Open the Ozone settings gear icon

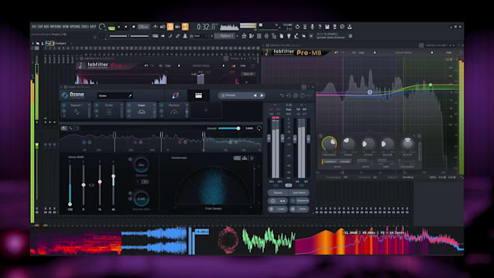point(296,95)
